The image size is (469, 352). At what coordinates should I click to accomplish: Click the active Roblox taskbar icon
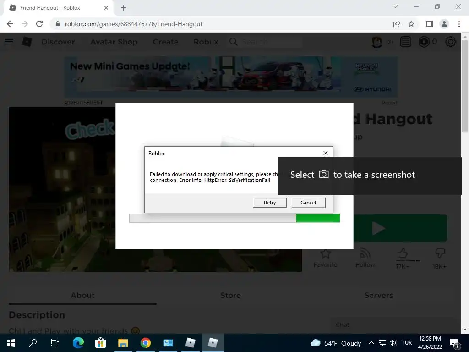tap(213, 343)
